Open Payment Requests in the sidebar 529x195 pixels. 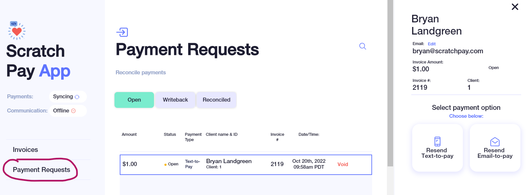pyautogui.click(x=41, y=170)
